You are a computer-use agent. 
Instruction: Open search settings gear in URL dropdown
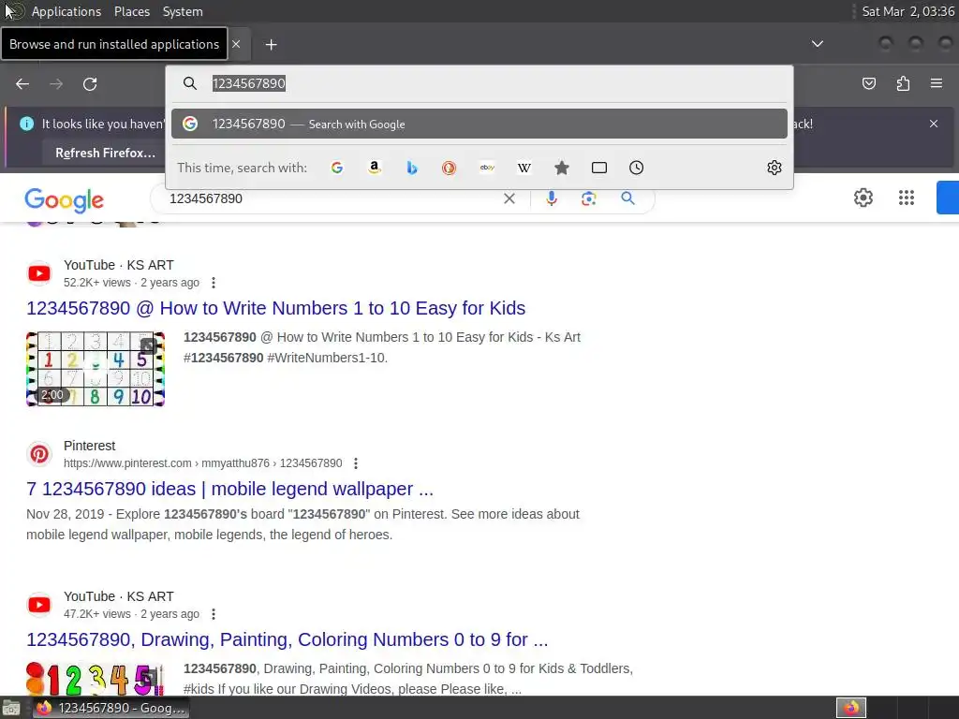[775, 168]
